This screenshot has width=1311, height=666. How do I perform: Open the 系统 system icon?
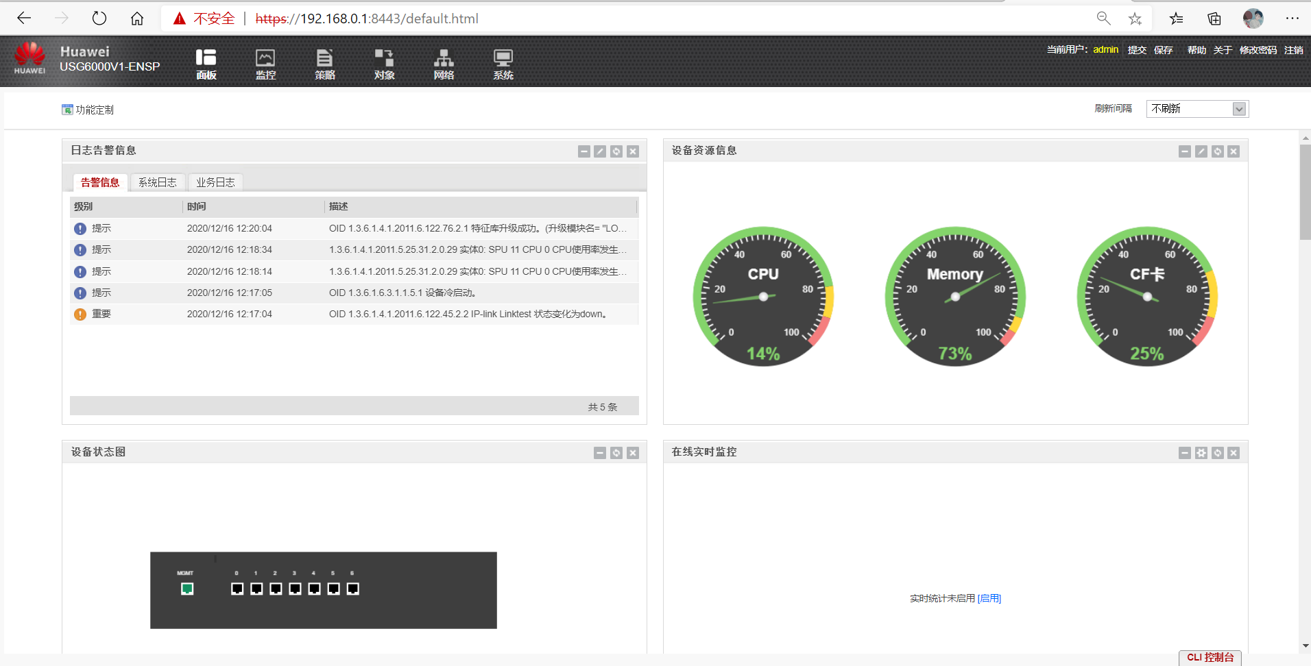[503, 63]
